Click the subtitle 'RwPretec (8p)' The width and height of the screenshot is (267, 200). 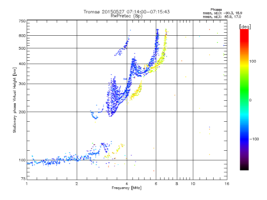[126, 16]
